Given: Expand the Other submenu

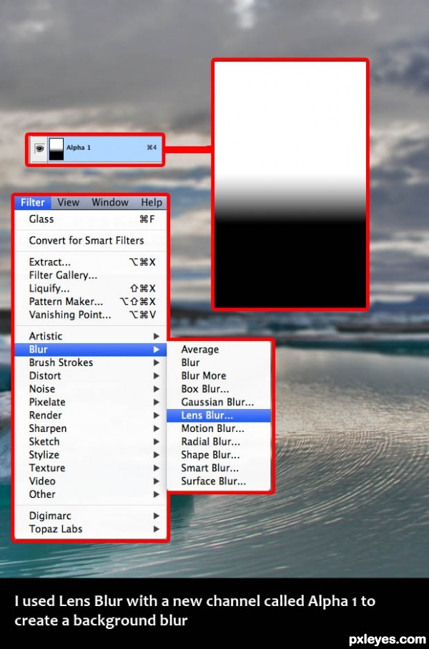Looking at the screenshot, I should pos(91,494).
